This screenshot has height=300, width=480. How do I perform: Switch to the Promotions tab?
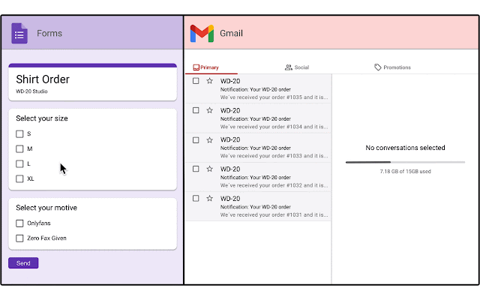tap(392, 67)
